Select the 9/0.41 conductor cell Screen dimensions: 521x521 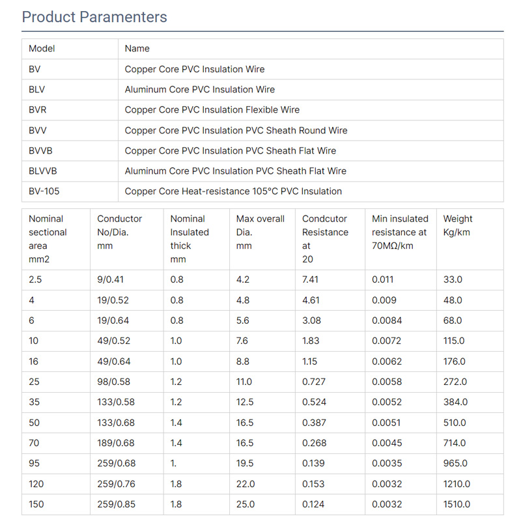pos(111,279)
